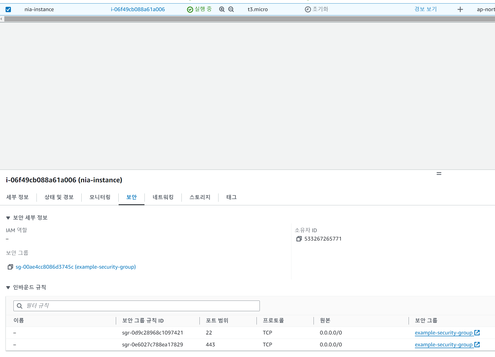Uncheck the nia-instance row checkbox
This screenshot has height=357, width=495.
[8, 9]
